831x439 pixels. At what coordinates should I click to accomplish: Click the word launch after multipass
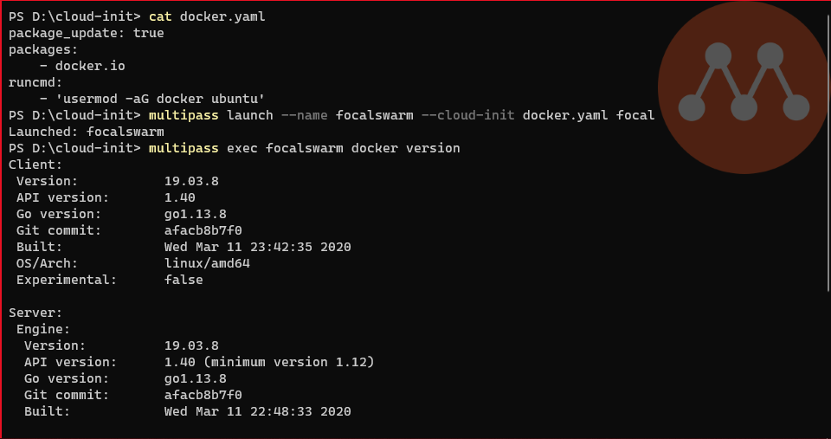pyautogui.click(x=250, y=115)
